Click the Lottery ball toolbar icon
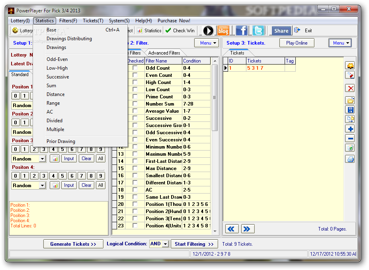369x270 pixels. (15, 30)
